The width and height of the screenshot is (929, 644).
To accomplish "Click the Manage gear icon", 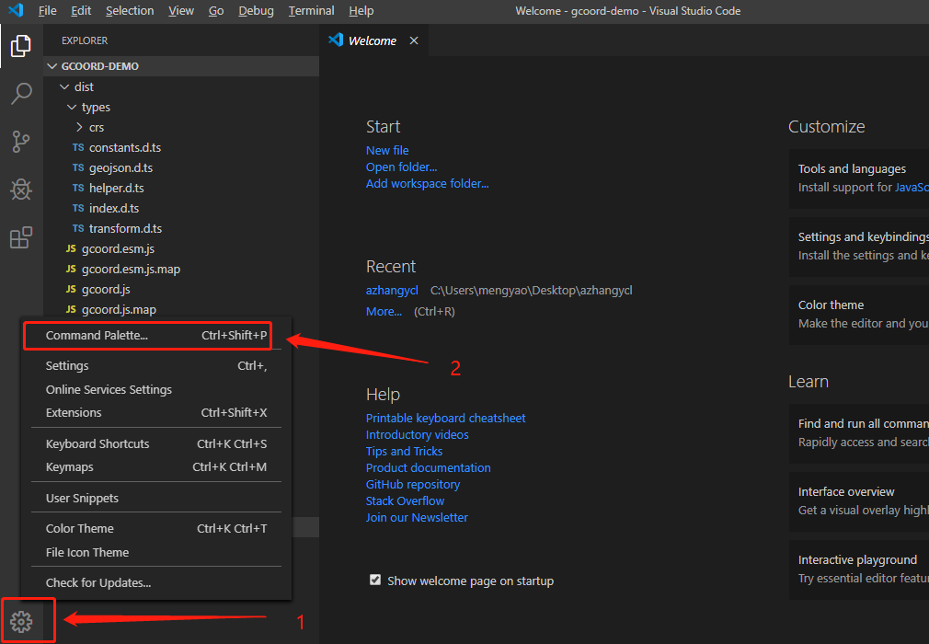I will (x=21, y=621).
